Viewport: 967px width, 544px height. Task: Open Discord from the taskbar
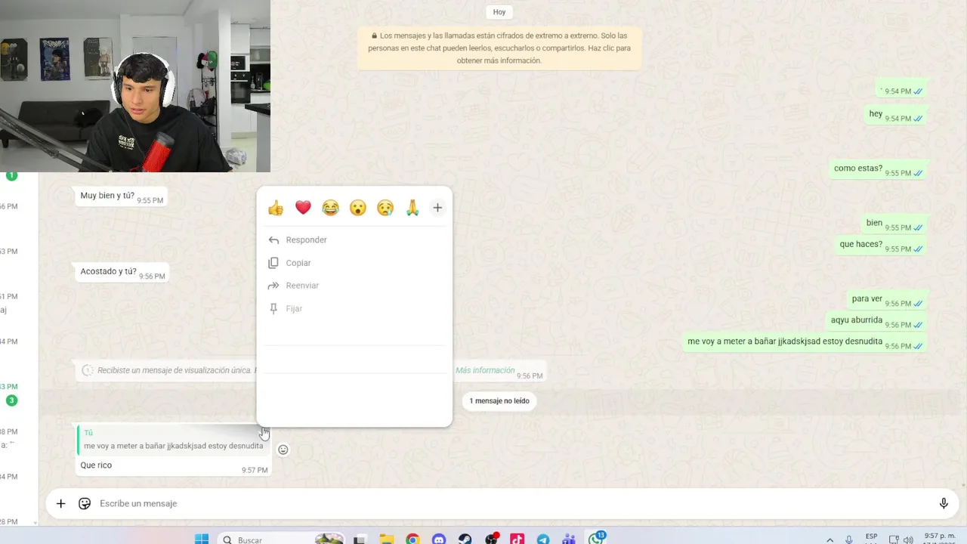(x=439, y=539)
